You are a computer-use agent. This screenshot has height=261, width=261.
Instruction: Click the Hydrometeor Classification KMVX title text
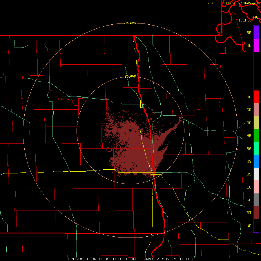coord(130,259)
